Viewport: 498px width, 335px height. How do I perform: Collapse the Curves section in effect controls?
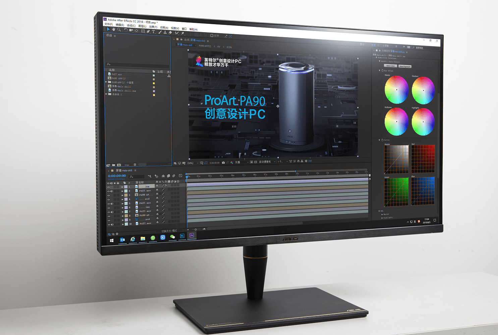pos(379,140)
